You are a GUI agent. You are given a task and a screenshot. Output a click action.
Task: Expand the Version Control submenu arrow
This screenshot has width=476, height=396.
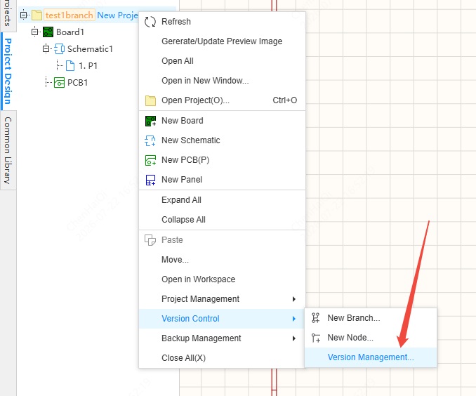pyautogui.click(x=293, y=319)
